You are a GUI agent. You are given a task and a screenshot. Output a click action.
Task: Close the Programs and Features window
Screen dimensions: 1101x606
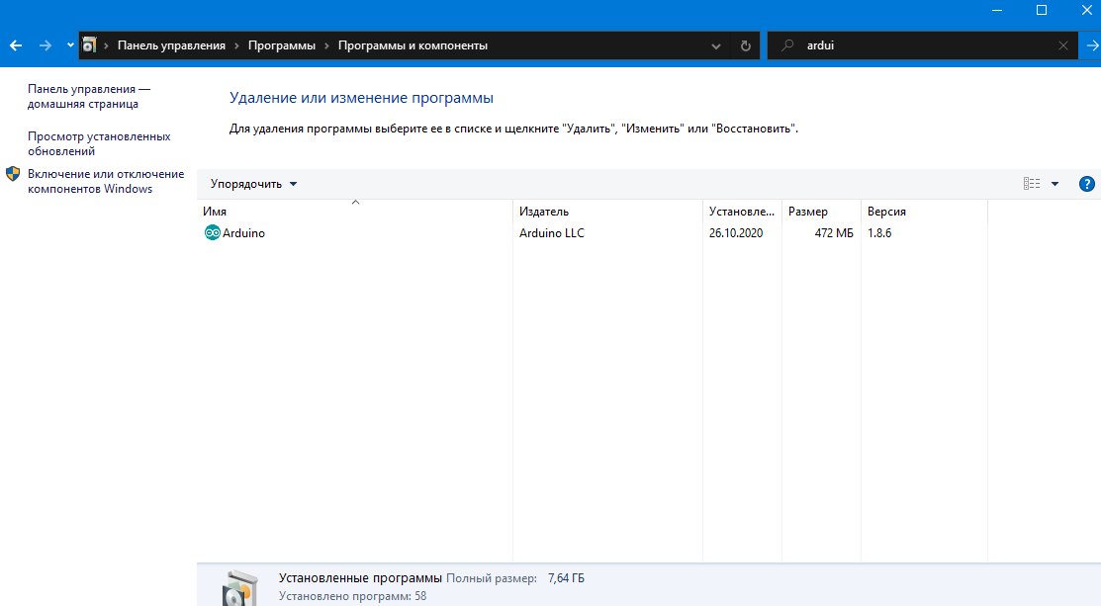tap(1086, 10)
